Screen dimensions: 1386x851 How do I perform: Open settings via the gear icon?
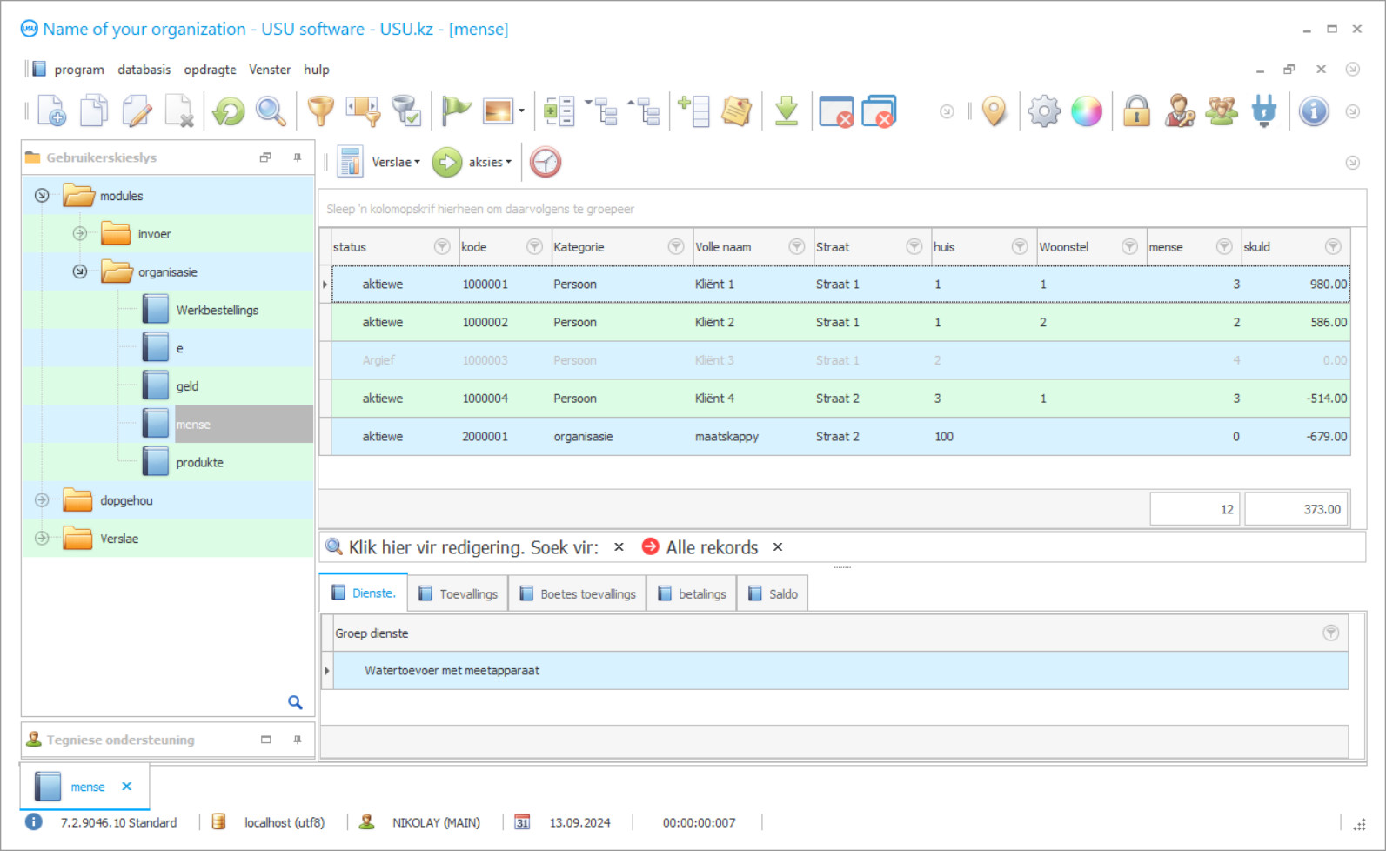point(1043,111)
